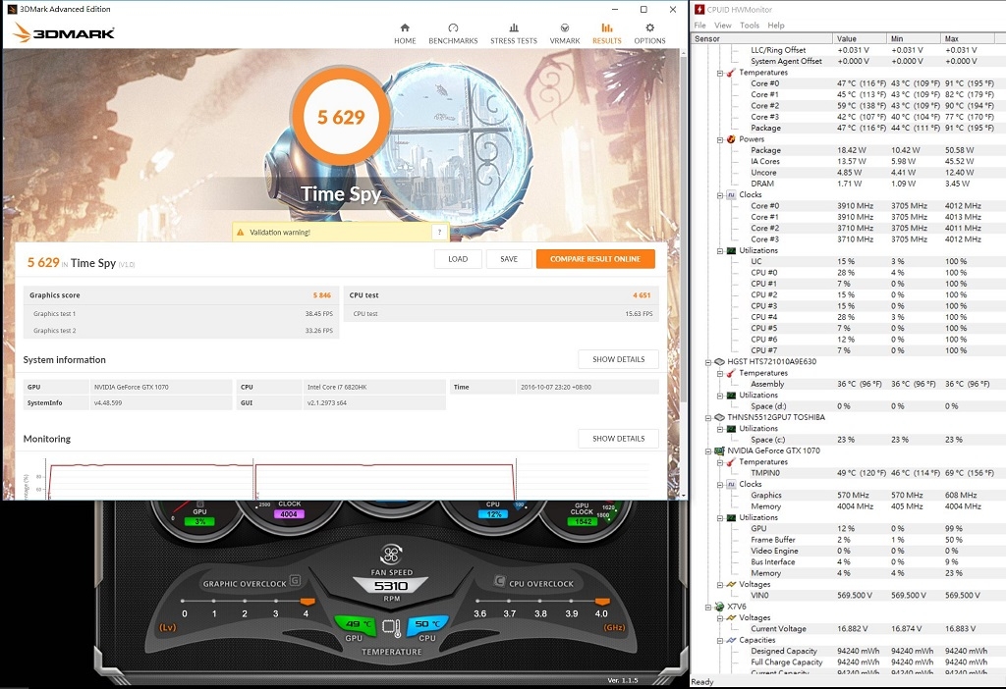1006x689 pixels.
Task: Open 3DMark OPTIONS gear
Action: click(x=649, y=33)
